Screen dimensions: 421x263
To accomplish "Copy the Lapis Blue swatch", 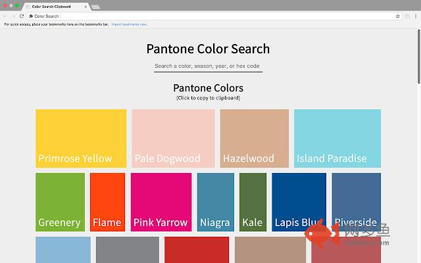I will [299, 202].
